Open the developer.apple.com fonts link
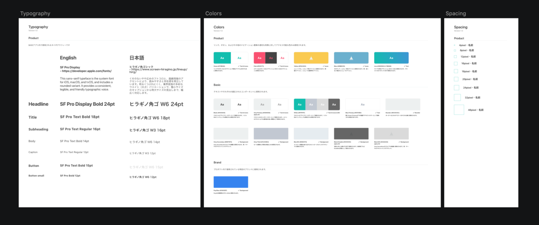 (86, 71)
